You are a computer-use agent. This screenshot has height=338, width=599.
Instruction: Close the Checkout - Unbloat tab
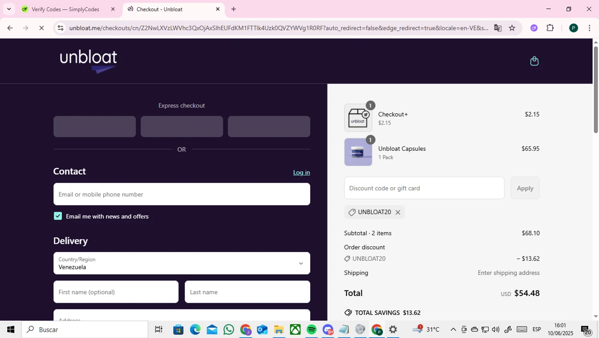[218, 9]
